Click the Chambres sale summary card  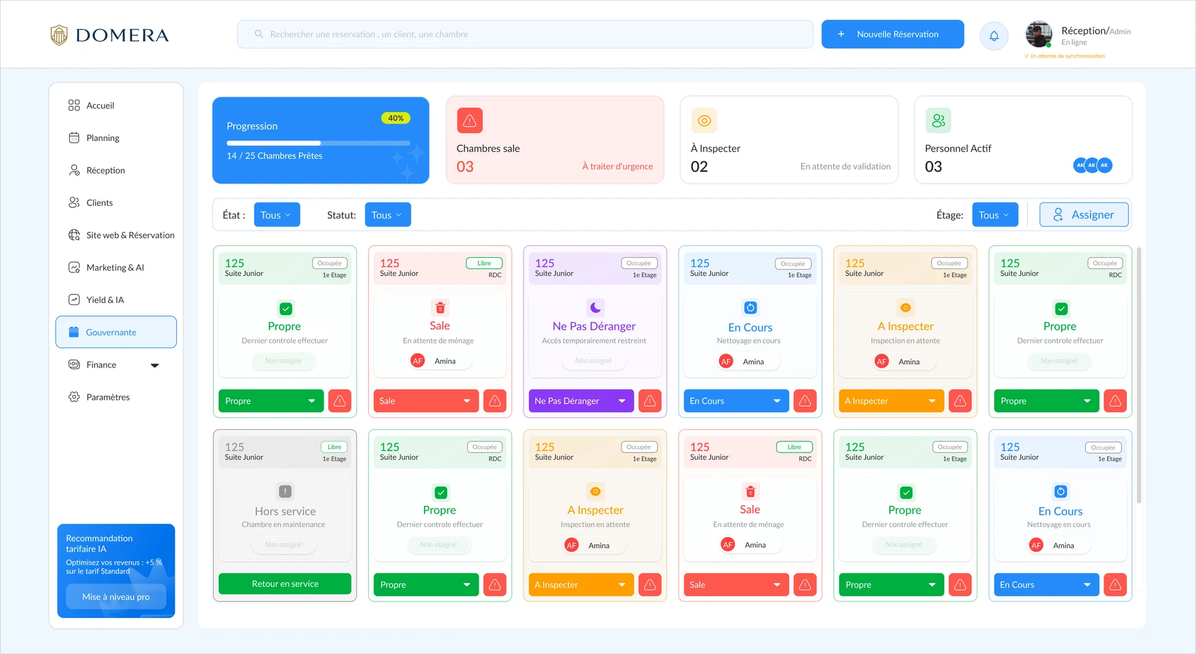(555, 140)
